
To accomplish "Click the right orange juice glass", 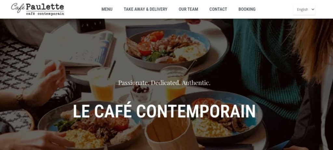I will click(174, 83).
